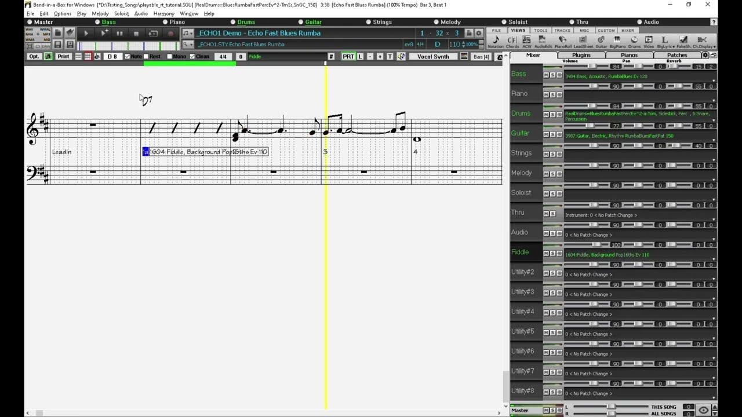Switch to the TRACKS toolbar tab
This screenshot has width=742, height=417.
pos(562,30)
